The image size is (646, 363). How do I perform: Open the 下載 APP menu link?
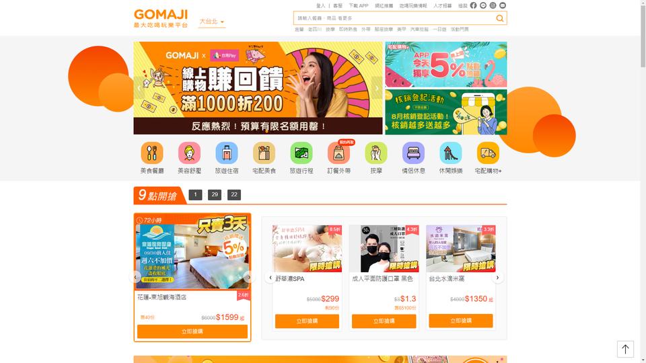[359, 6]
